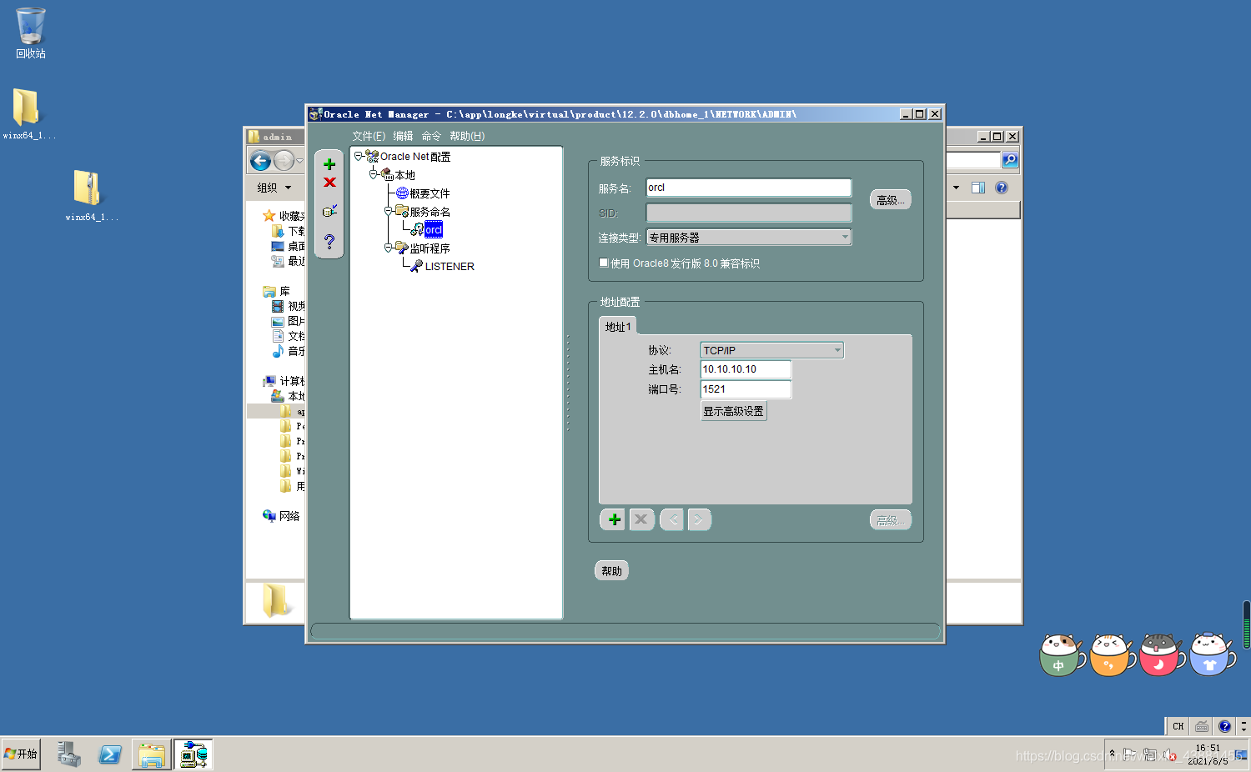Screen dimensions: 1251x772
Task: Select the winx64_1 zip archive desktop icon
Action: pyautogui.click(x=90, y=195)
